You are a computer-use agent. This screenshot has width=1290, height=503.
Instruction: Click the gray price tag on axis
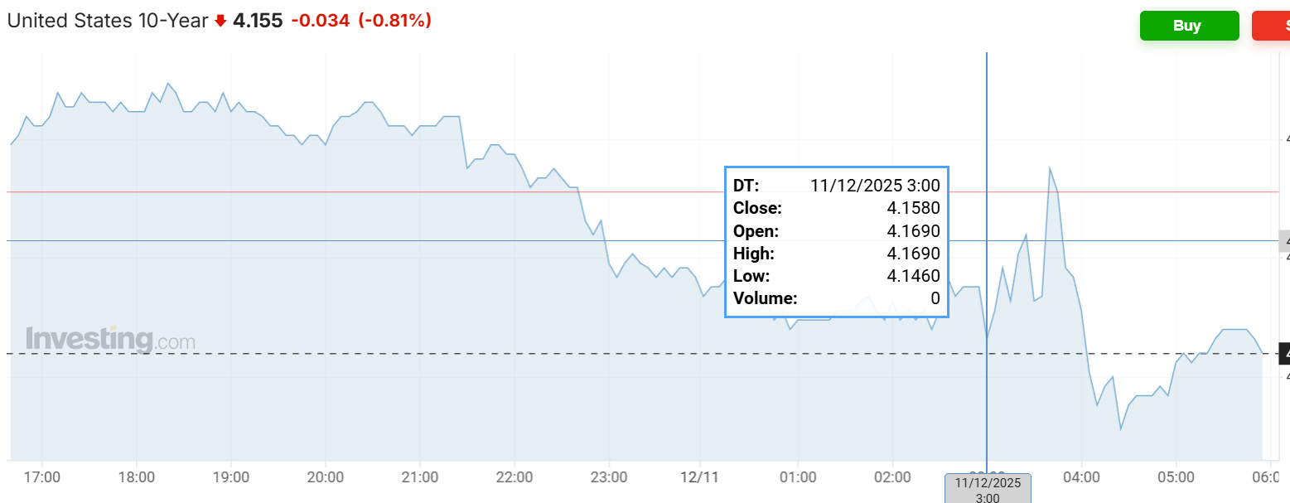(x=1284, y=241)
